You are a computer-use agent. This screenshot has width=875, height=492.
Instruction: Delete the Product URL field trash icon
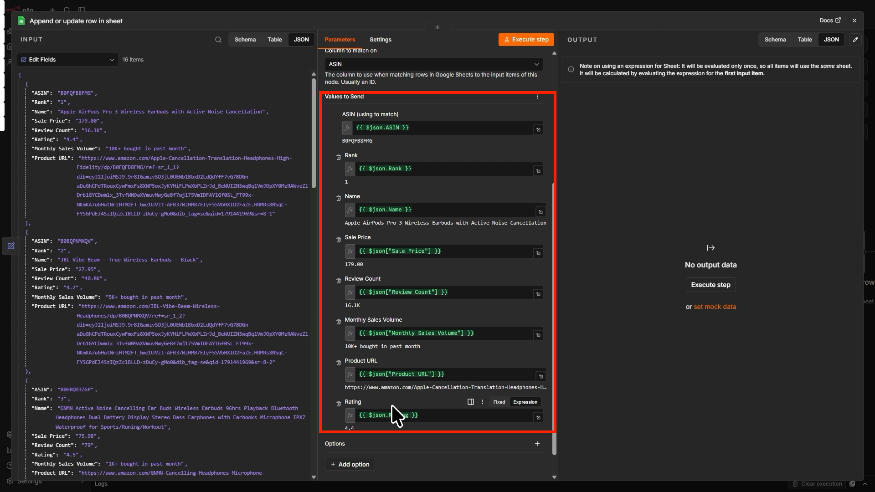point(339,363)
